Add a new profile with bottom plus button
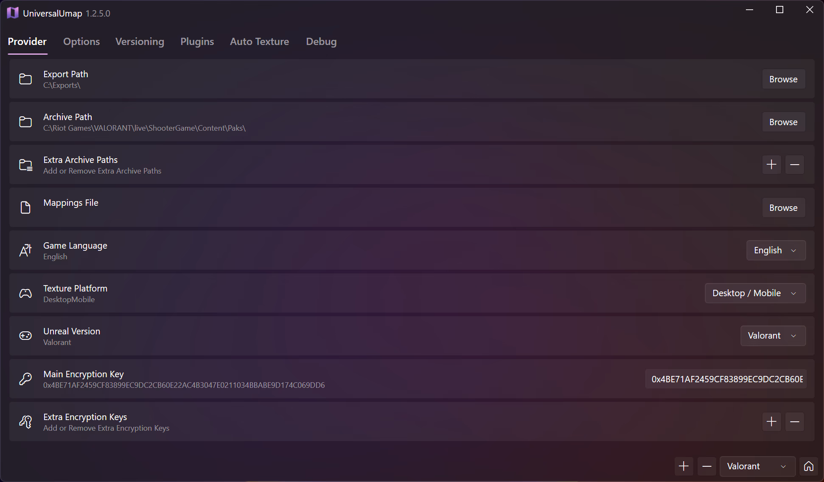This screenshot has height=482, width=824. [x=684, y=466]
